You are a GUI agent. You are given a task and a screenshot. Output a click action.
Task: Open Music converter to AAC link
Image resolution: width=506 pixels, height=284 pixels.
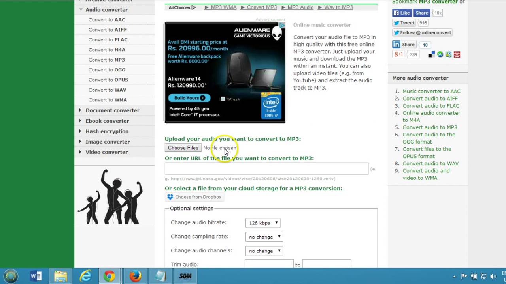tap(431, 91)
